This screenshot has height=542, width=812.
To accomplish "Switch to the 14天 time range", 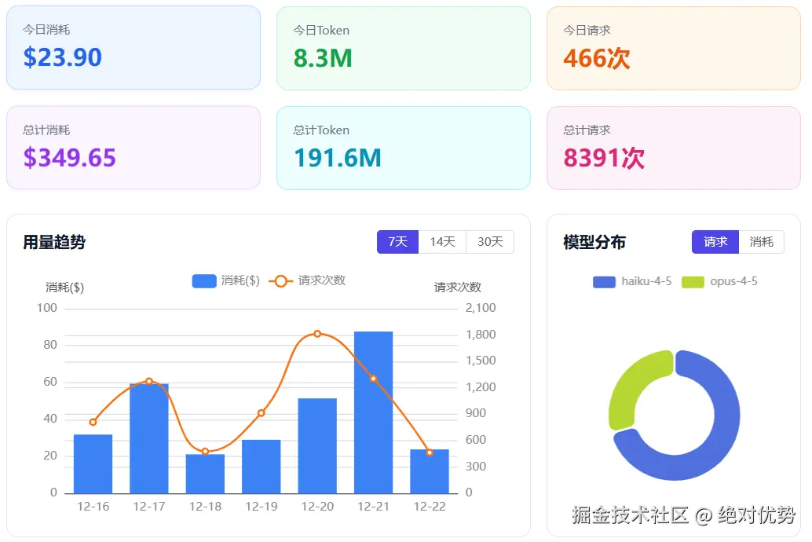I will point(443,242).
